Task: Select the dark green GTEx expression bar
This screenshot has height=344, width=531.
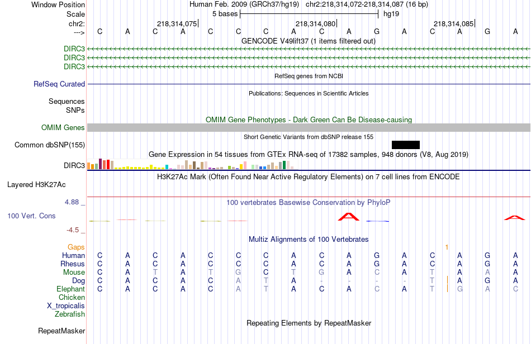Action: tap(284, 165)
